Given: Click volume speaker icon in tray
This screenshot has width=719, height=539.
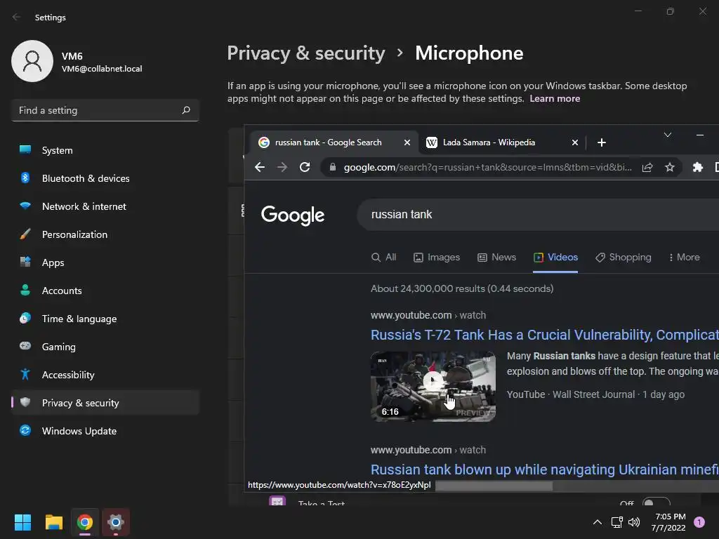Looking at the screenshot, I should (x=634, y=522).
